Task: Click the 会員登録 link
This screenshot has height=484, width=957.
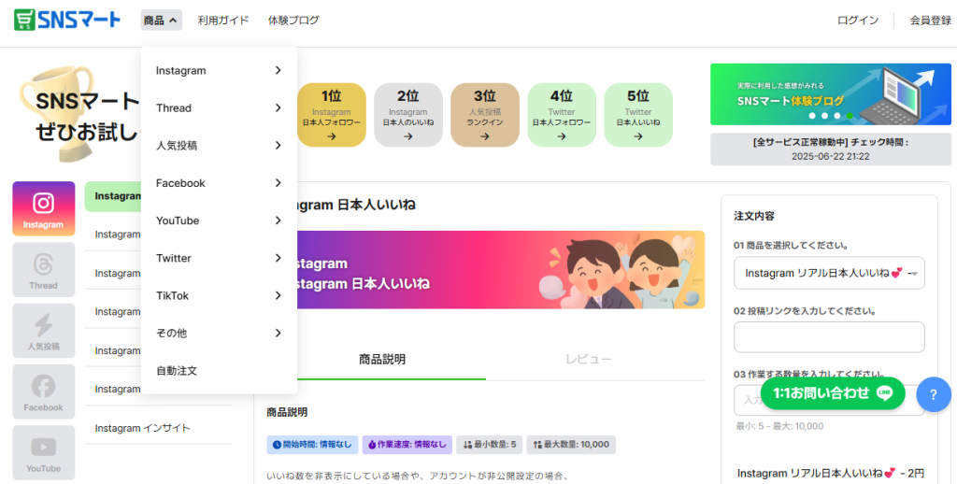Action: [x=930, y=21]
